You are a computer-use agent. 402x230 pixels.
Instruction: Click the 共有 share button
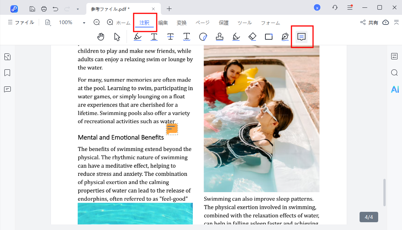coord(369,23)
